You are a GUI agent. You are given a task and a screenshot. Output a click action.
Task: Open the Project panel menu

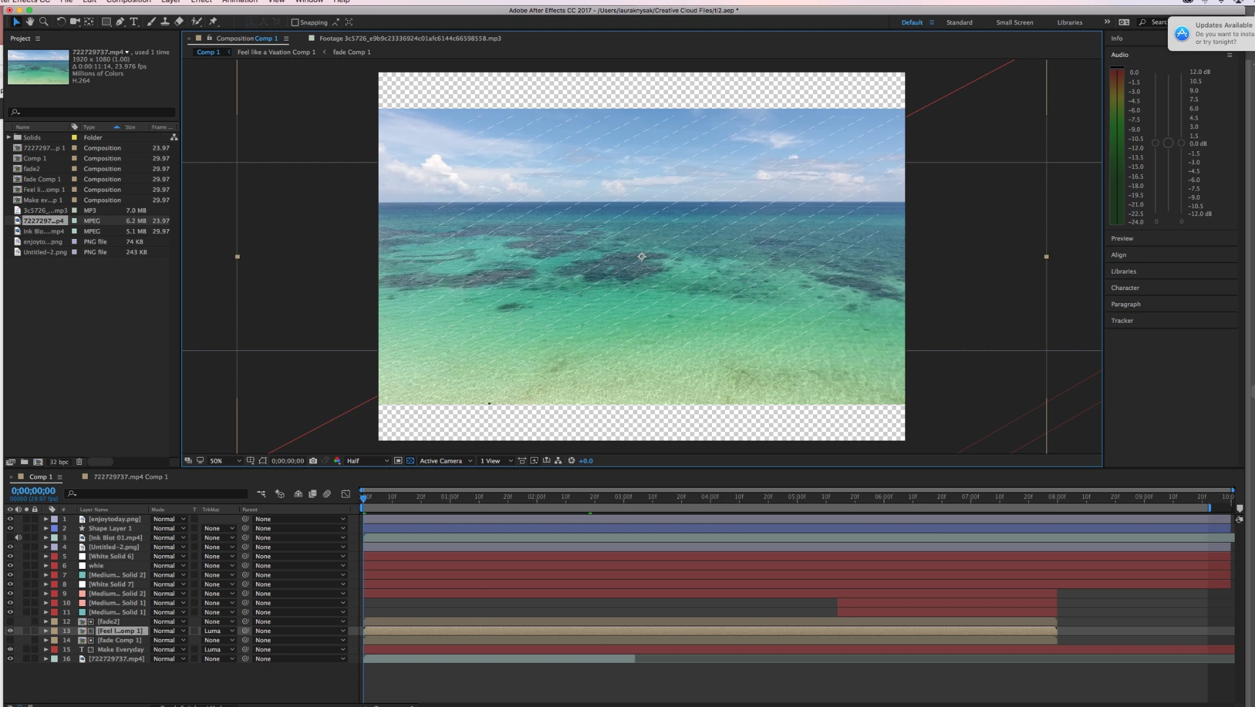pos(37,39)
